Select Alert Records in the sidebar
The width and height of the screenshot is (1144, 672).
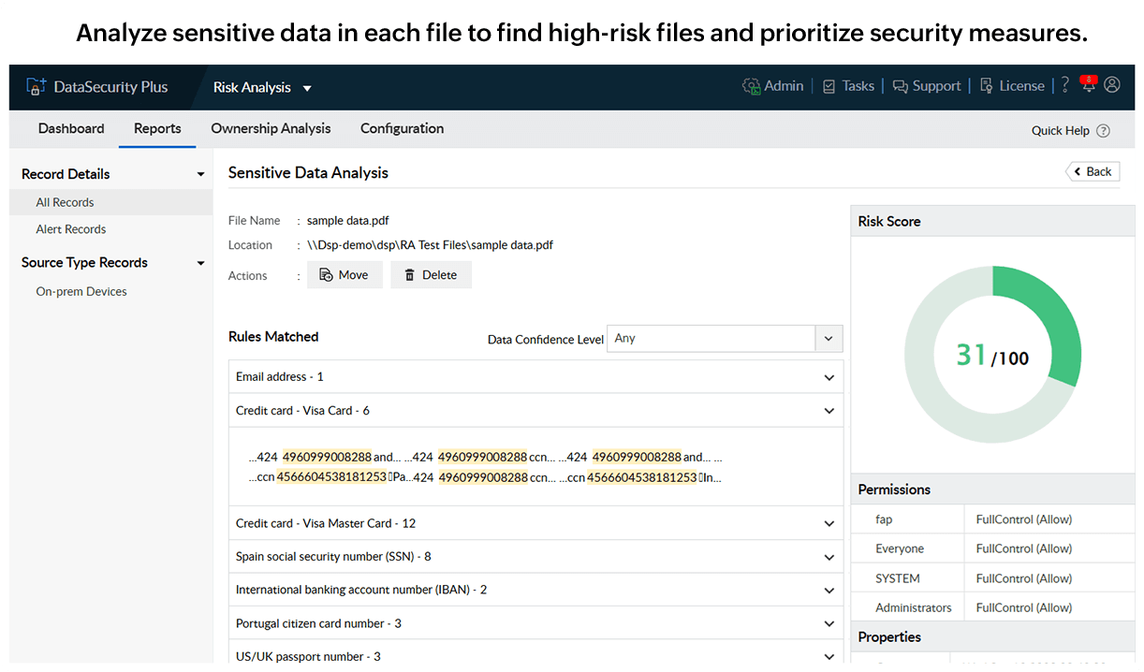coord(70,228)
